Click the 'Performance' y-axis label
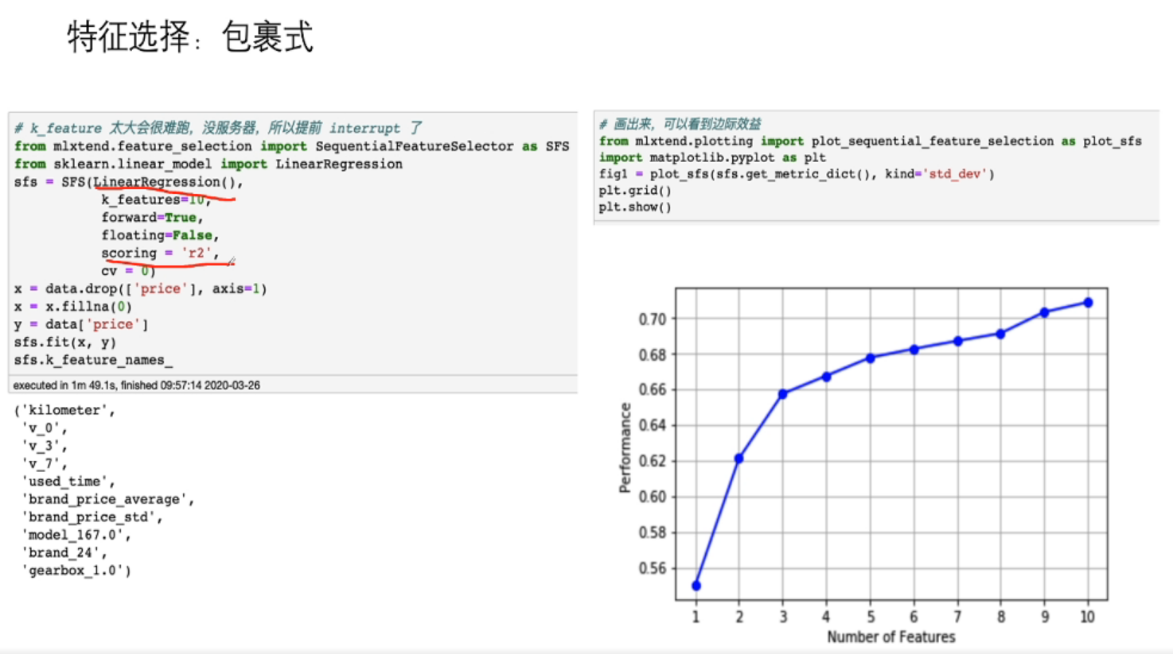This screenshot has height=654, width=1173. pos(625,448)
